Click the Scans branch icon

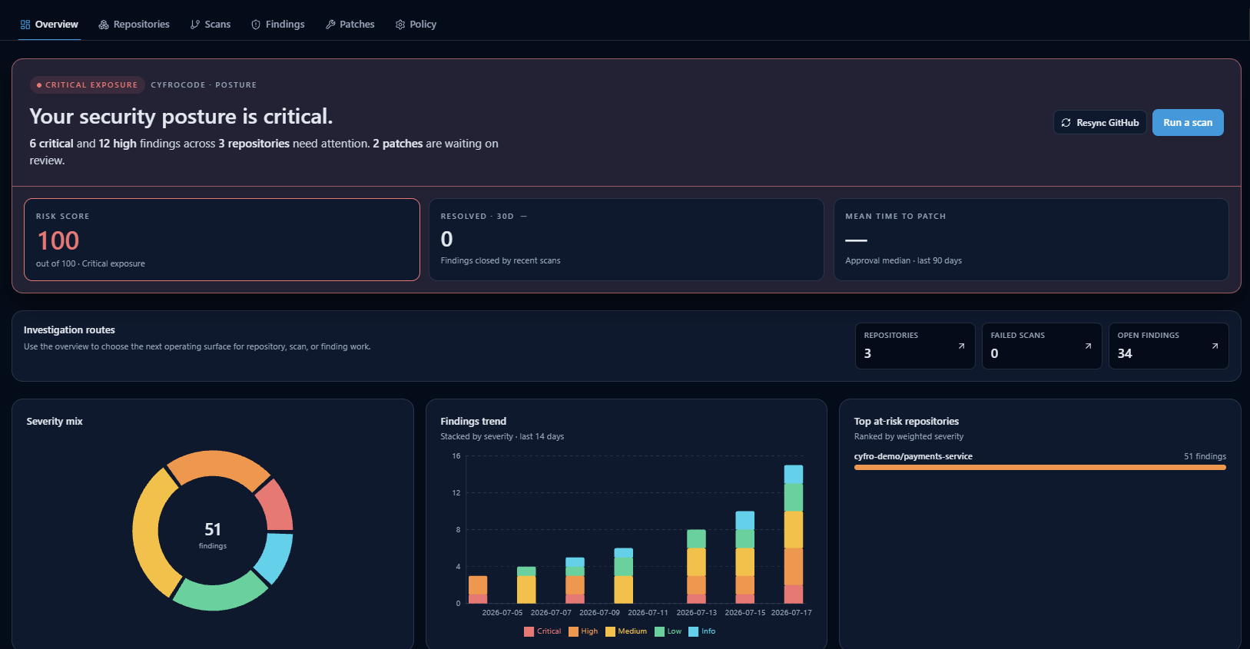click(x=195, y=25)
